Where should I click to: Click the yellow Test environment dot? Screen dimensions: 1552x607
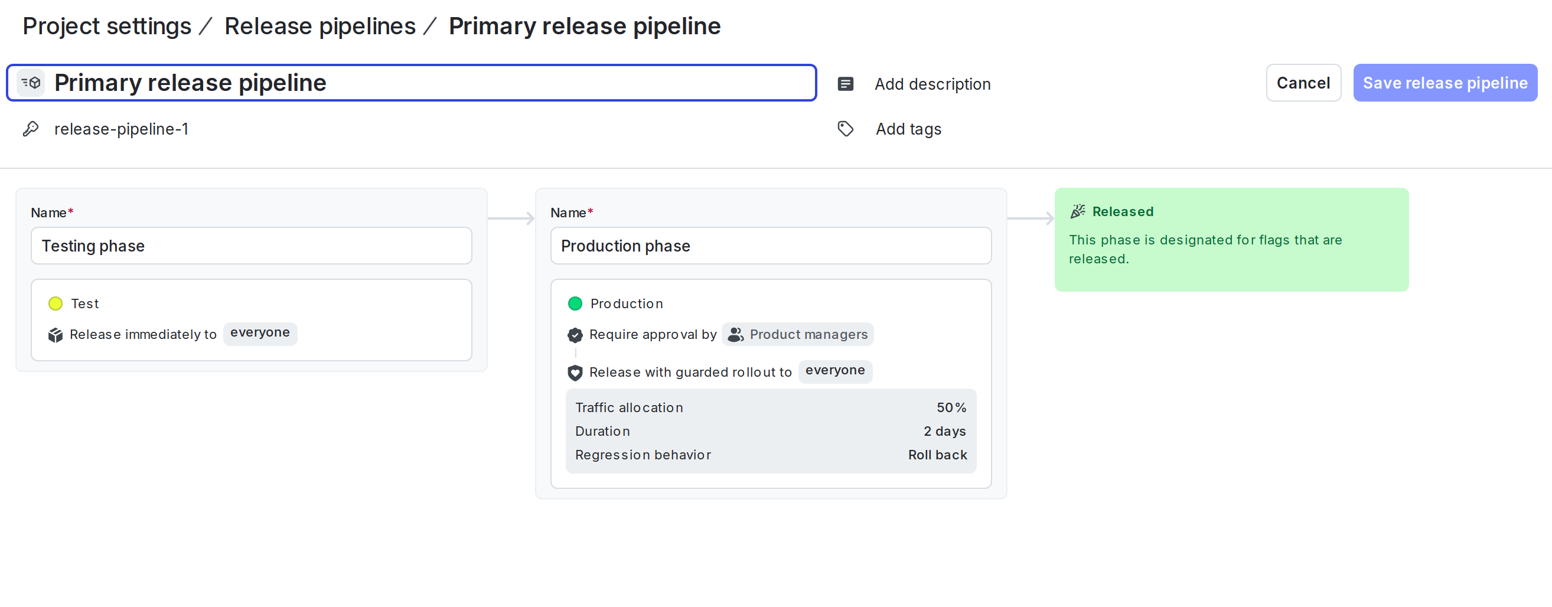click(56, 303)
